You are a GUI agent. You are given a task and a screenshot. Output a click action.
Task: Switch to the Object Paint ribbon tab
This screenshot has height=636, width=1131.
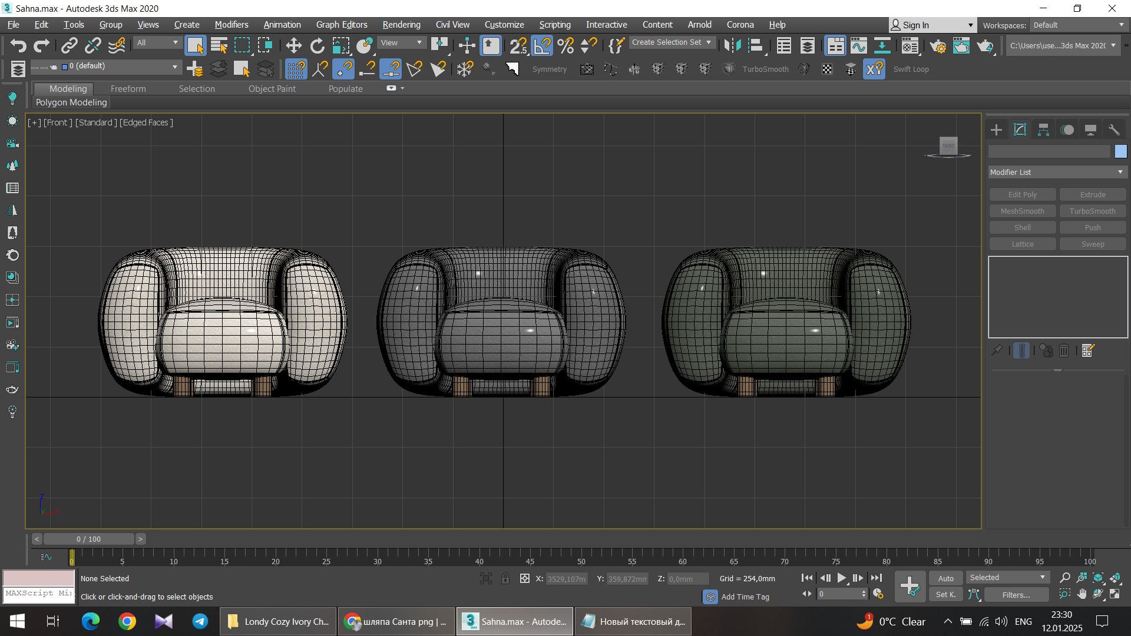(272, 88)
